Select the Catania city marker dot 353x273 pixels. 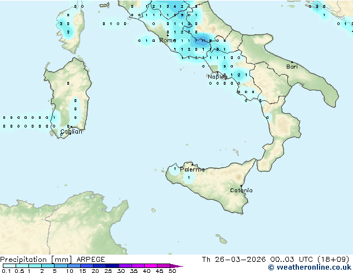pyautogui.click(x=241, y=186)
